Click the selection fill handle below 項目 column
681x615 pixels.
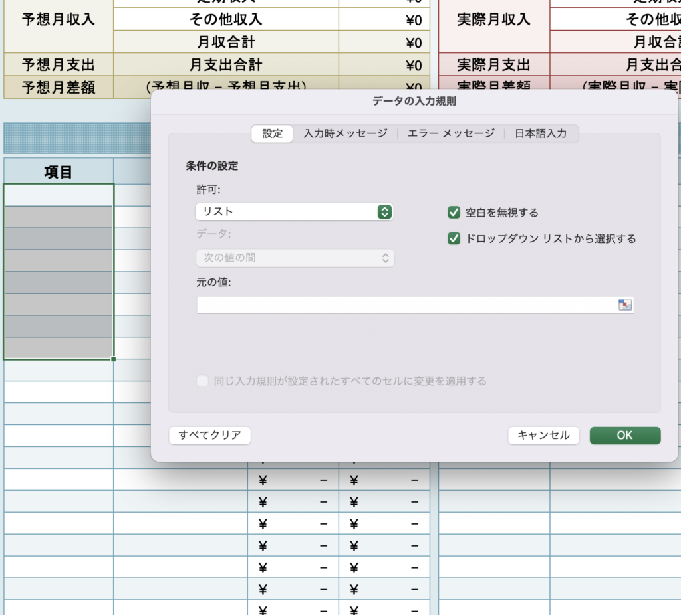[113, 359]
